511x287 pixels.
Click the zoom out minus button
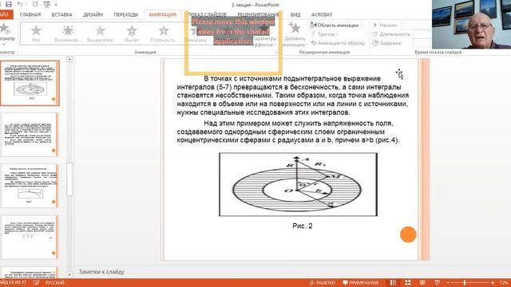point(448,283)
